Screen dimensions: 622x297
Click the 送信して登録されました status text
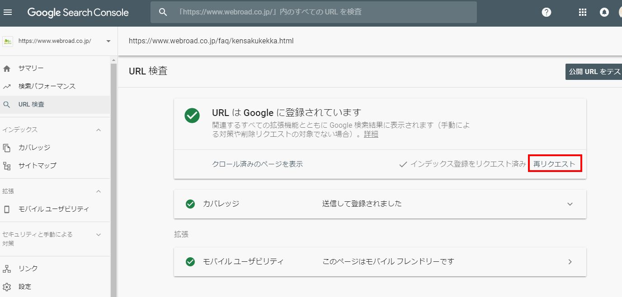[362, 204]
